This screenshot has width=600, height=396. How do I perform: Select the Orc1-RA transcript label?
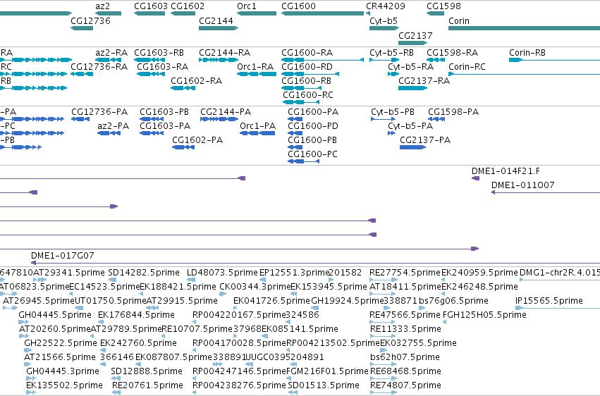click(x=255, y=66)
